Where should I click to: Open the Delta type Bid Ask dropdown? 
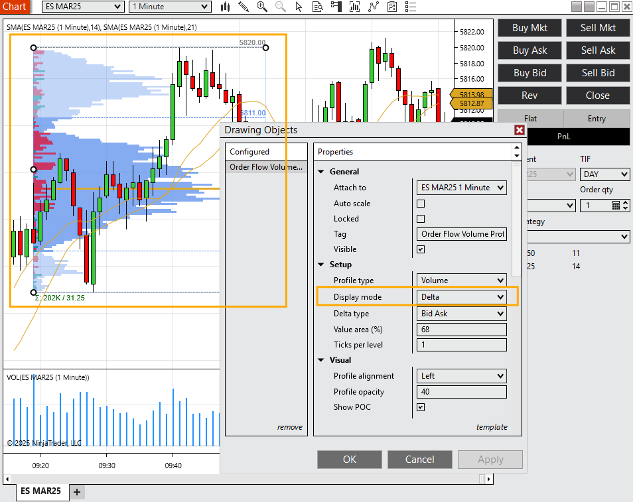(x=461, y=314)
